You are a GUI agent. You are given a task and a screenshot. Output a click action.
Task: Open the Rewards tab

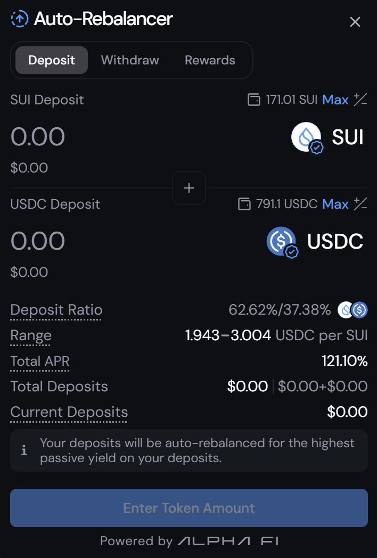click(210, 60)
